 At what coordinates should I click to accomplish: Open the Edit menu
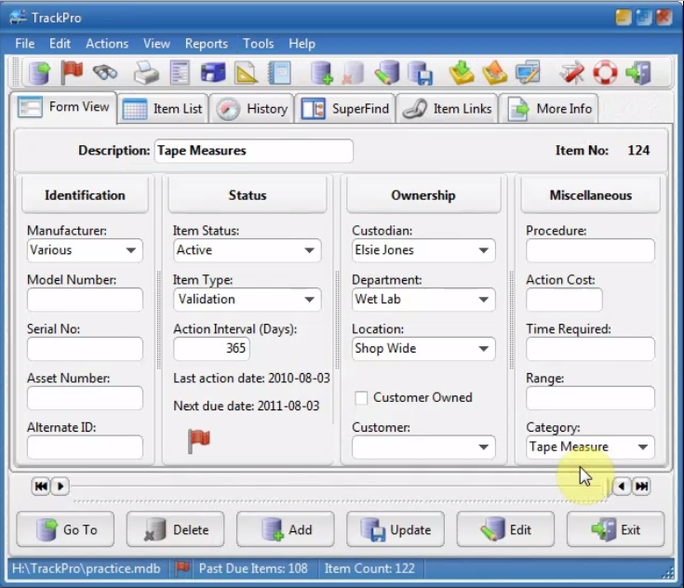[x=60, y=44]
